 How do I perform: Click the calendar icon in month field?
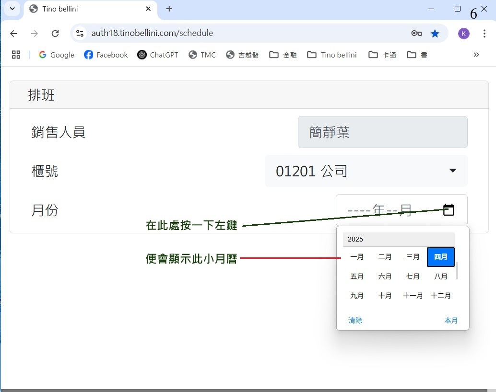coord(449,210)
